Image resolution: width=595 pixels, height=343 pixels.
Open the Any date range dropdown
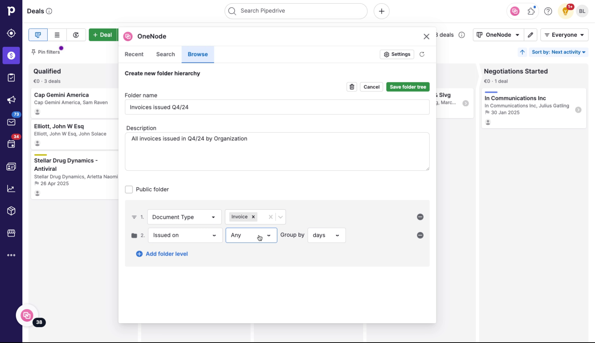pyautogui.click(x=251, y=235)
